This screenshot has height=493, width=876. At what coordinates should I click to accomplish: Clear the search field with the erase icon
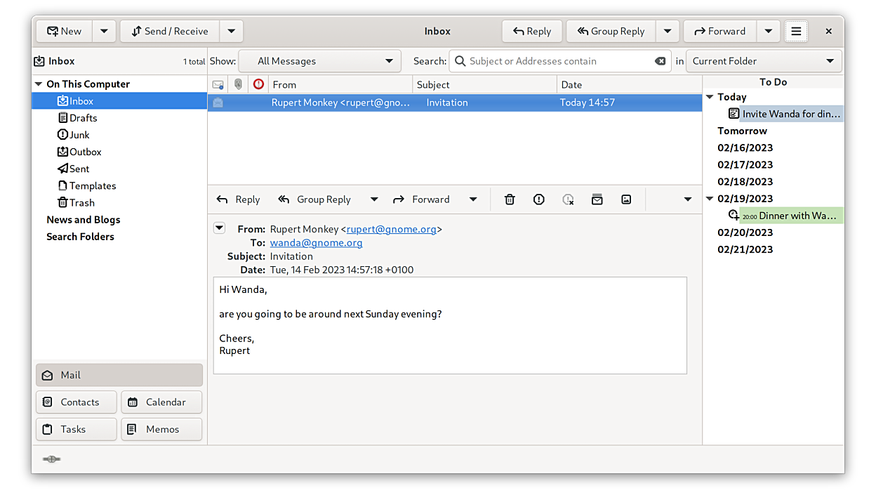[660, 61]
